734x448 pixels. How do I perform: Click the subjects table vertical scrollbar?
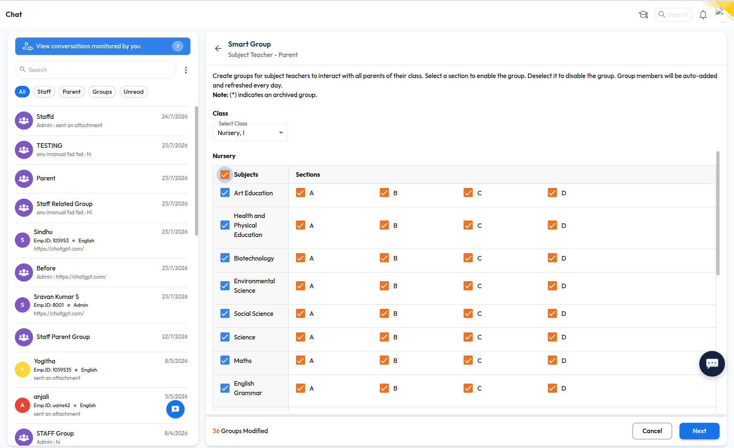point(718,213)
